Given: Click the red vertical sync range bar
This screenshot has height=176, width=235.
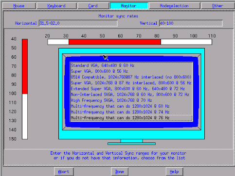Looking at the screenshot, I should [x=25, y=66].
